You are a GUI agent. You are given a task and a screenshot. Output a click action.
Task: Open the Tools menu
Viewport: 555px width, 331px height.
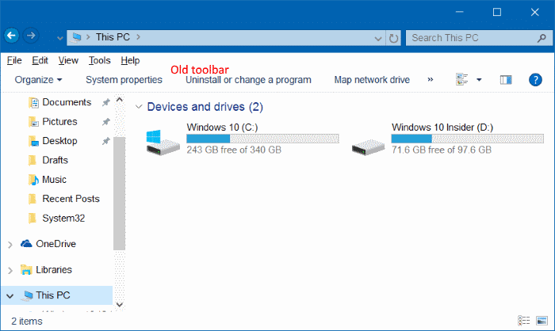[x=99, y=60]
